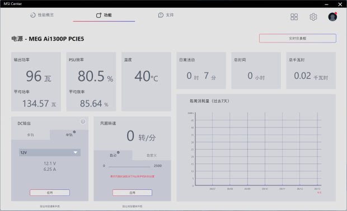Viewport: 347px width, 211px height.
Task: Click the 85.64 % average efficiency value
Action: (94, 103)
